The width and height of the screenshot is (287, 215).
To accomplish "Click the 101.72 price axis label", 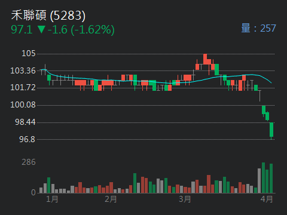I will (x=23, y=87).
